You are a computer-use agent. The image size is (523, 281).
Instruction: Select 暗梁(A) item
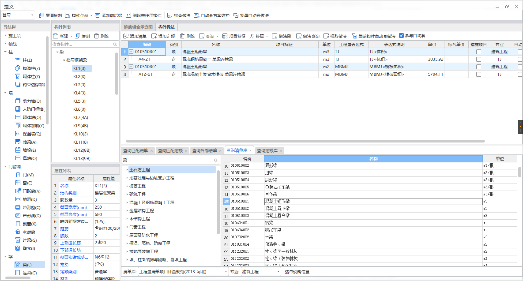point(26,142)
